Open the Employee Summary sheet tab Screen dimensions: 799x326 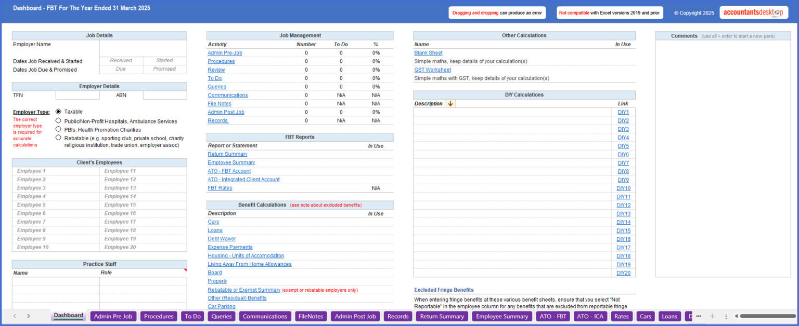(502, 316)
